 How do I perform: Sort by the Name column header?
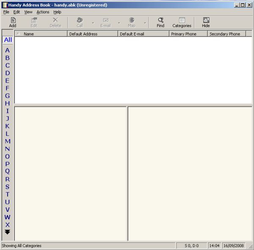(41, 34)
